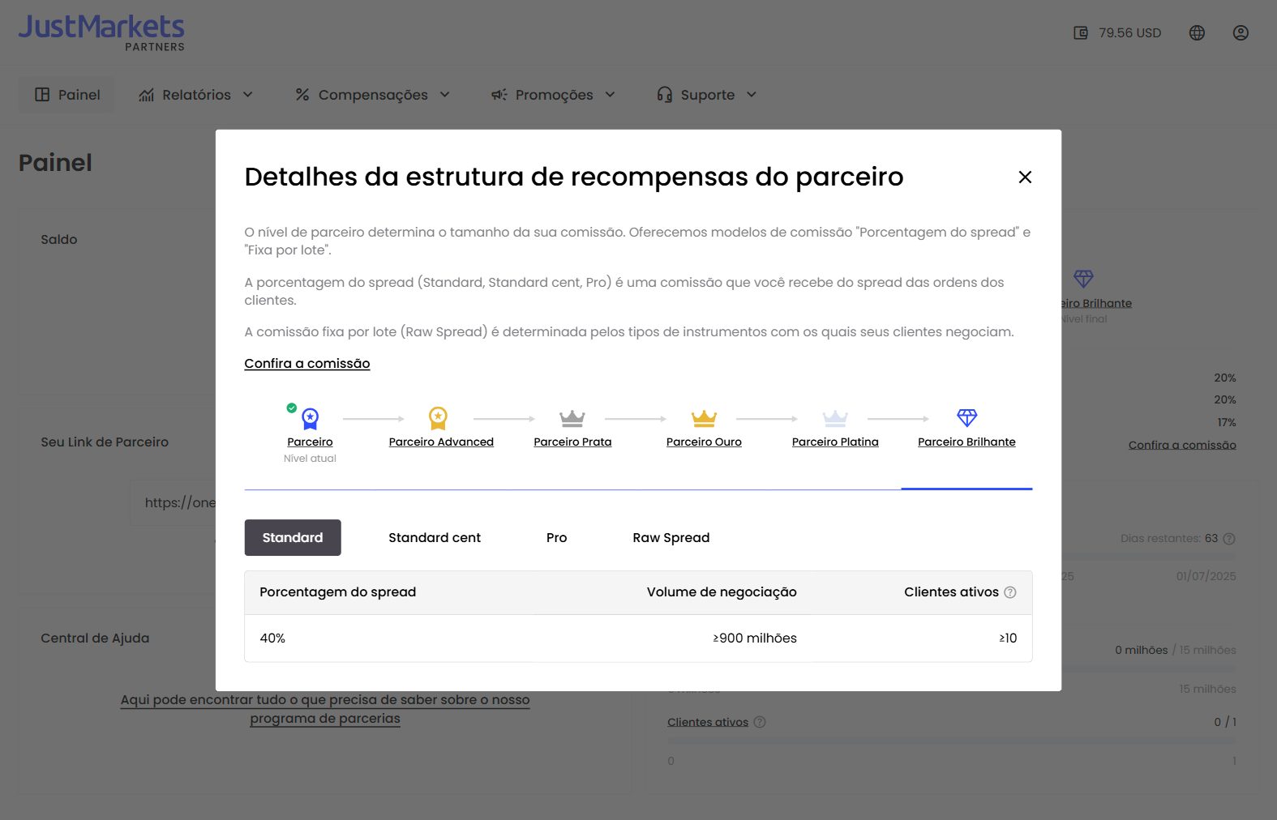Click the Parceiro Ouro crown icon
This screenshot has width=1277, height=820.
[704, 418]
